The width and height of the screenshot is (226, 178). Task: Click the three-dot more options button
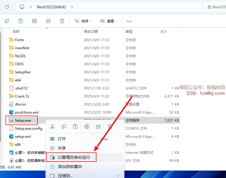pos(130,21)
